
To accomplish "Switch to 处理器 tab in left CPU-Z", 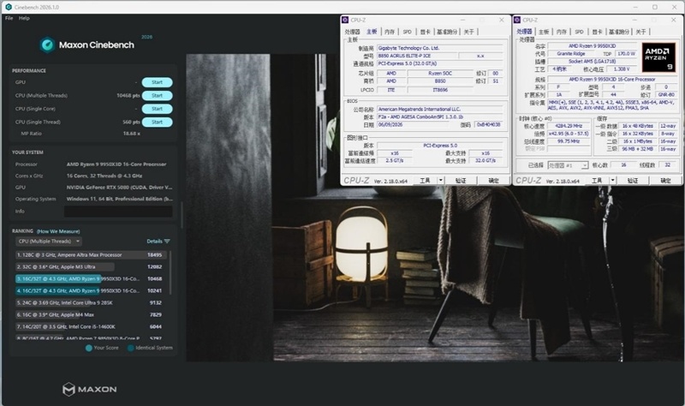I will (x=352, y=32).
